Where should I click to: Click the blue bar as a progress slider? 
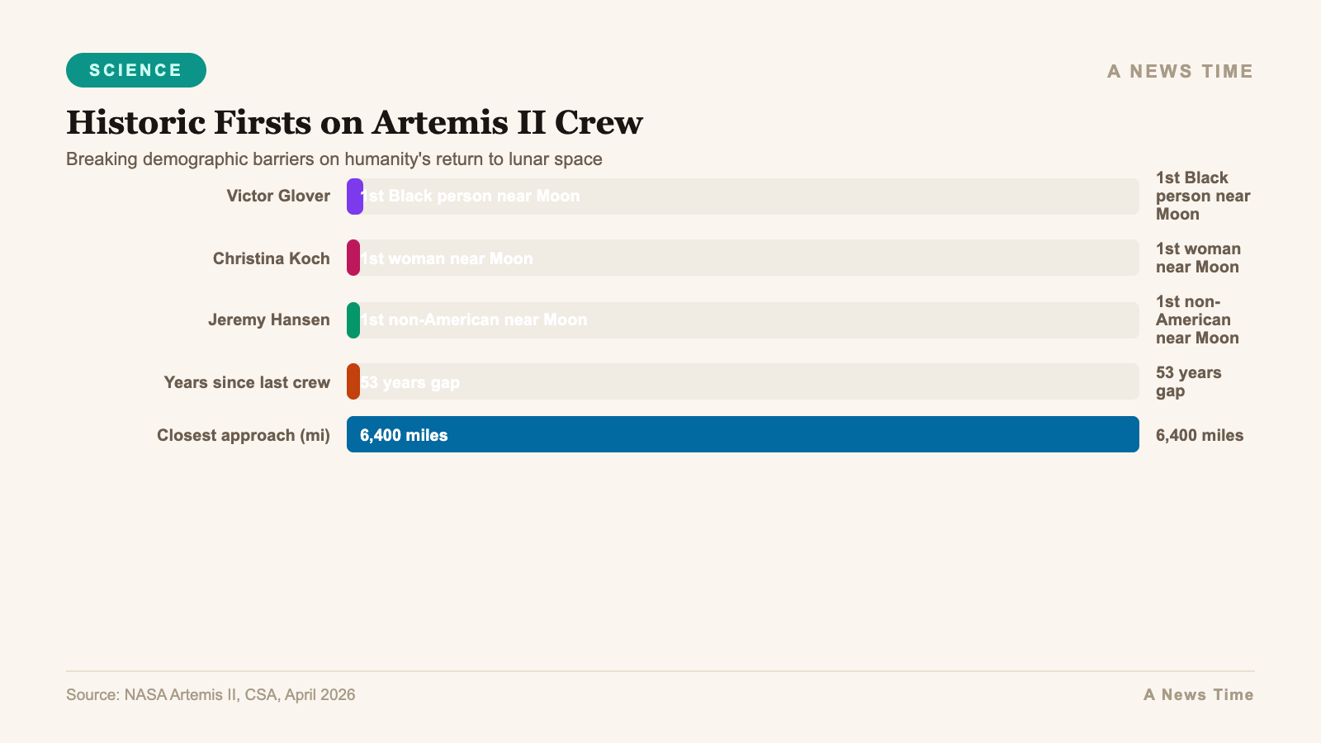click(x=742, y=434)
